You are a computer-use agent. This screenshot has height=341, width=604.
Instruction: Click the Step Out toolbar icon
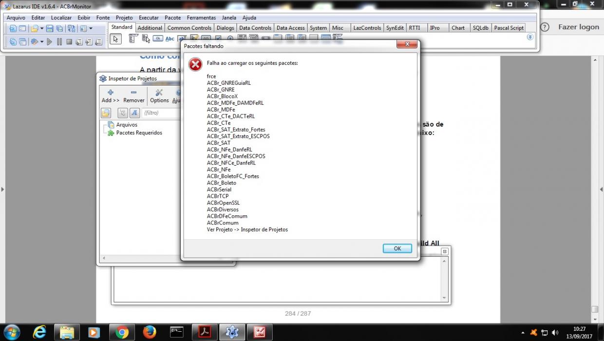tap(98, 42)
